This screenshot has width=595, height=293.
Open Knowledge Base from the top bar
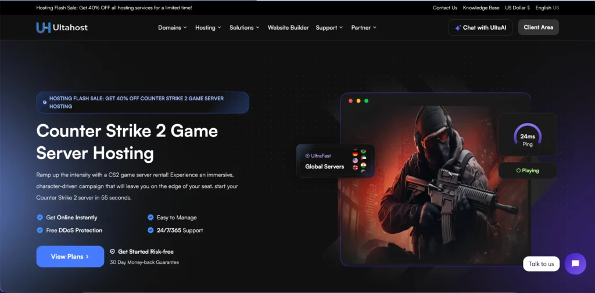pos(481,8)
